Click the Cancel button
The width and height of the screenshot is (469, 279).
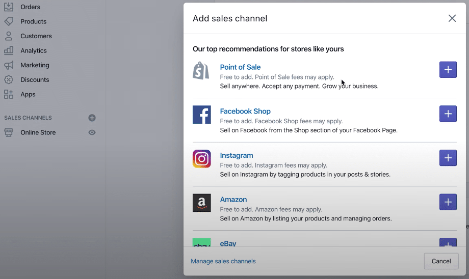(441, 261)
